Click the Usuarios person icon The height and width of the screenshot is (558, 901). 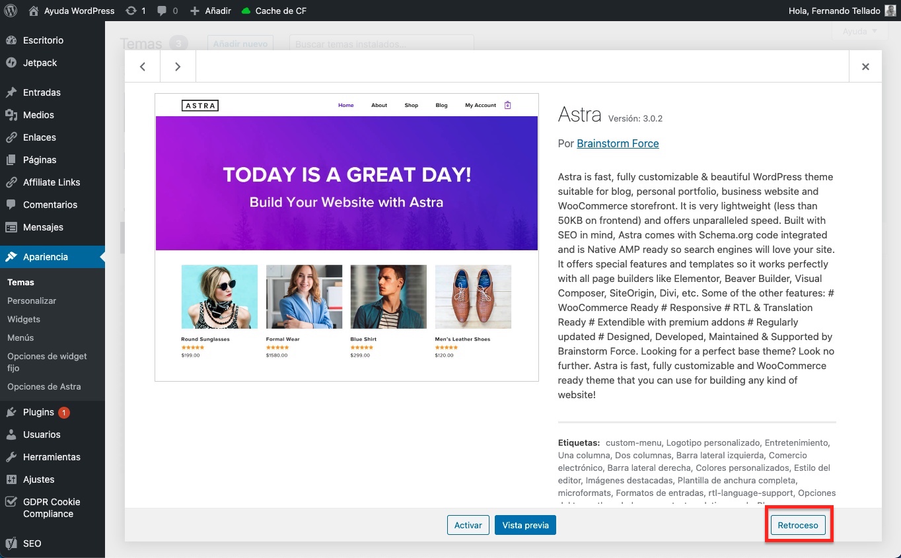[x=11, y=435]
